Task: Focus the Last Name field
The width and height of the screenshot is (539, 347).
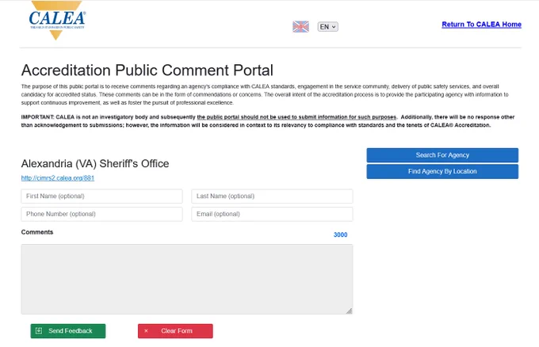Action: [272, 196]
